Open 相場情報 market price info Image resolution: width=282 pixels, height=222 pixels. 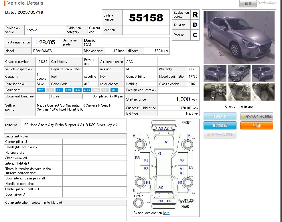(220, 125)
